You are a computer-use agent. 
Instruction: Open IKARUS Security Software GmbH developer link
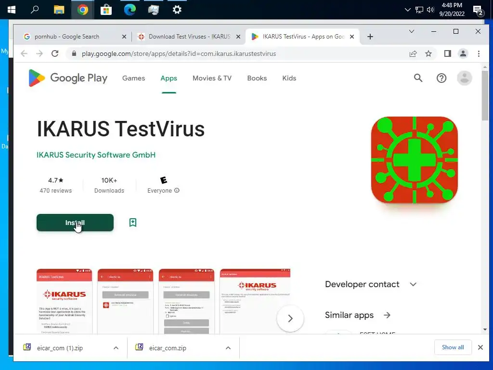[x=96, y=155]
